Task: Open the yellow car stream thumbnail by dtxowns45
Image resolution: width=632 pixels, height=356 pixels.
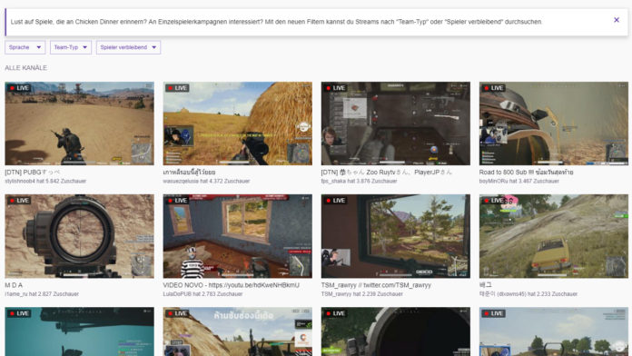Action: click(553, 236)
